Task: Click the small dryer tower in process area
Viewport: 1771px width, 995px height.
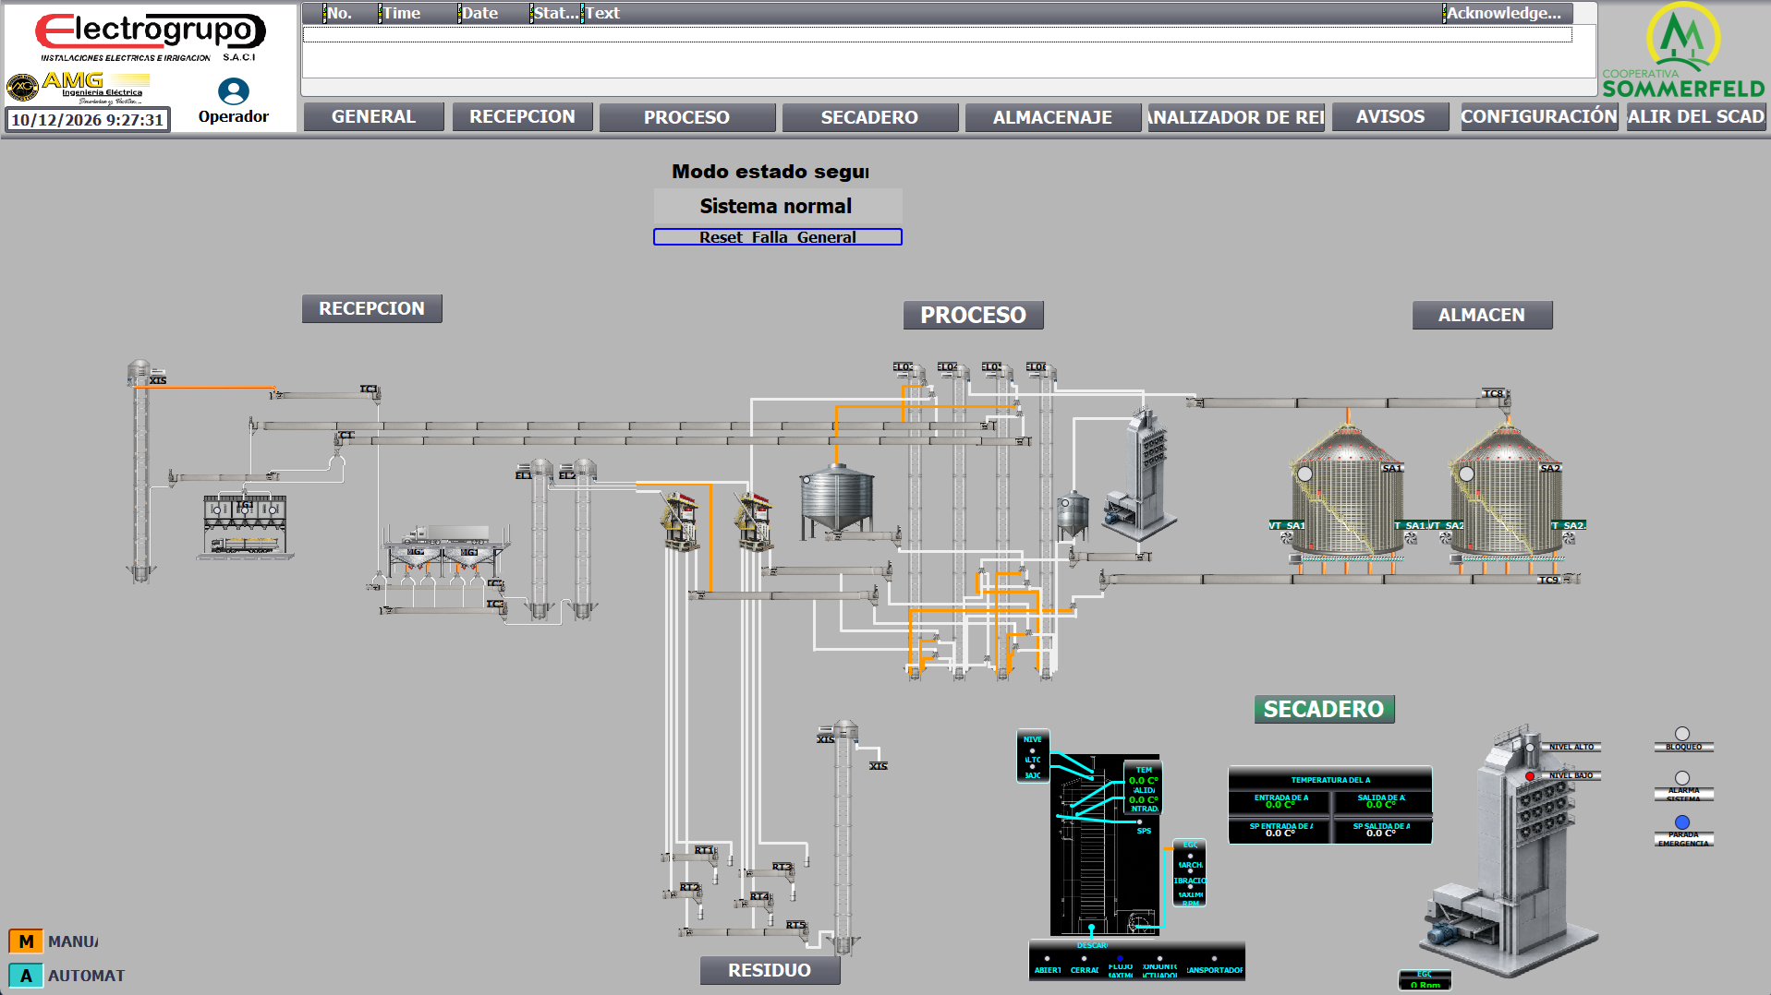Action: 1140,475
